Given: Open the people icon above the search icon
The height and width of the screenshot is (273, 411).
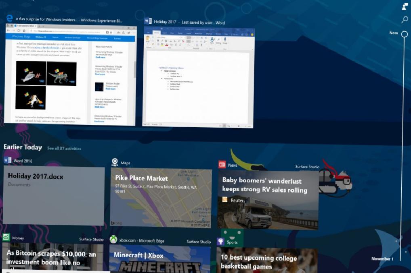Looking at the screenshot, I should pos(405,6).
